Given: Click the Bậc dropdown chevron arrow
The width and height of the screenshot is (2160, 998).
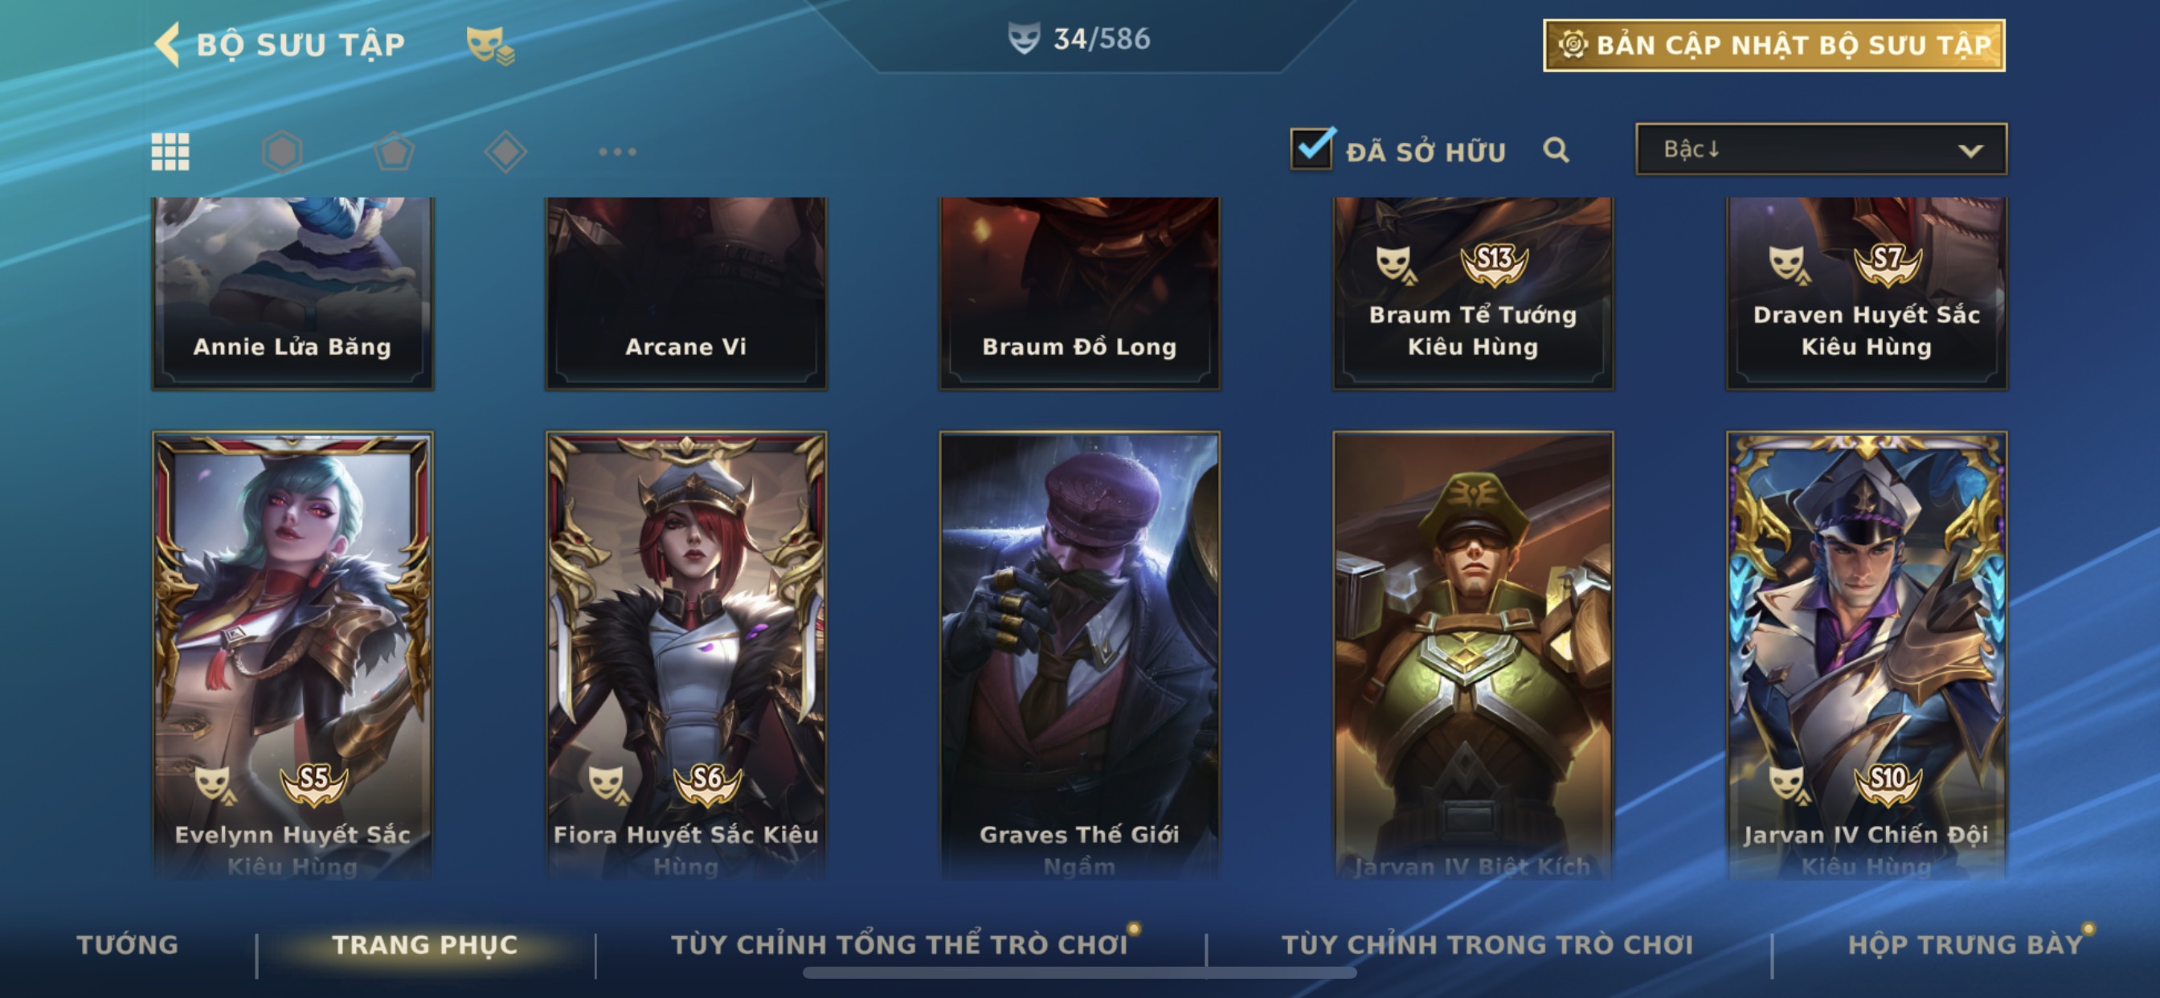Looking at the screenshot, I should (1970, 151).
